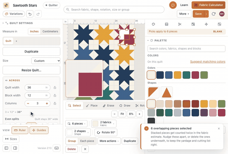228x154 pixels.
Task: Click the Variations button
Action: tap(14, 14)
